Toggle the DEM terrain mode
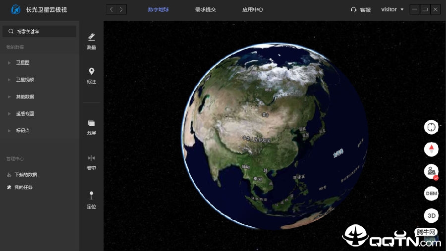This screenshot has width=446, height=251. coord(431,193)
